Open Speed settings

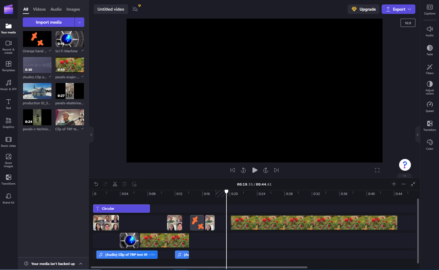[429, 107]
